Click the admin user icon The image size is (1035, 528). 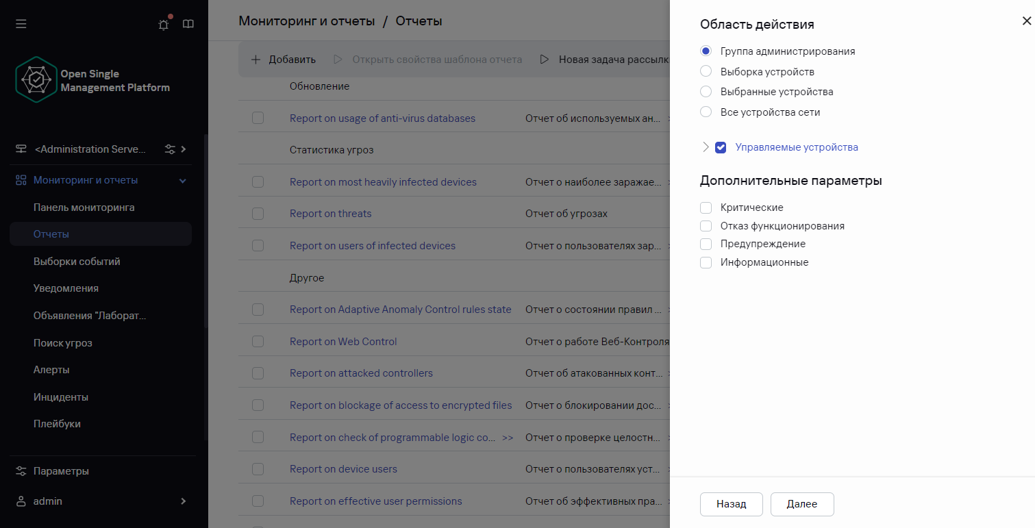click(x=21, y=501)
